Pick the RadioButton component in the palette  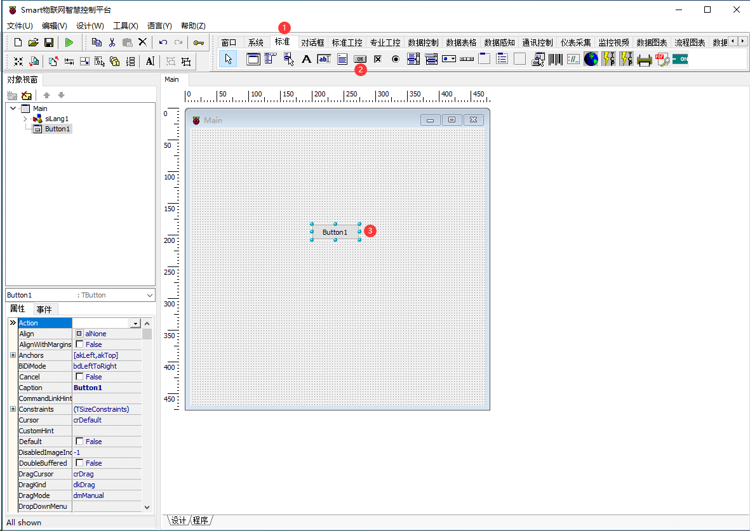click(396, 59)
